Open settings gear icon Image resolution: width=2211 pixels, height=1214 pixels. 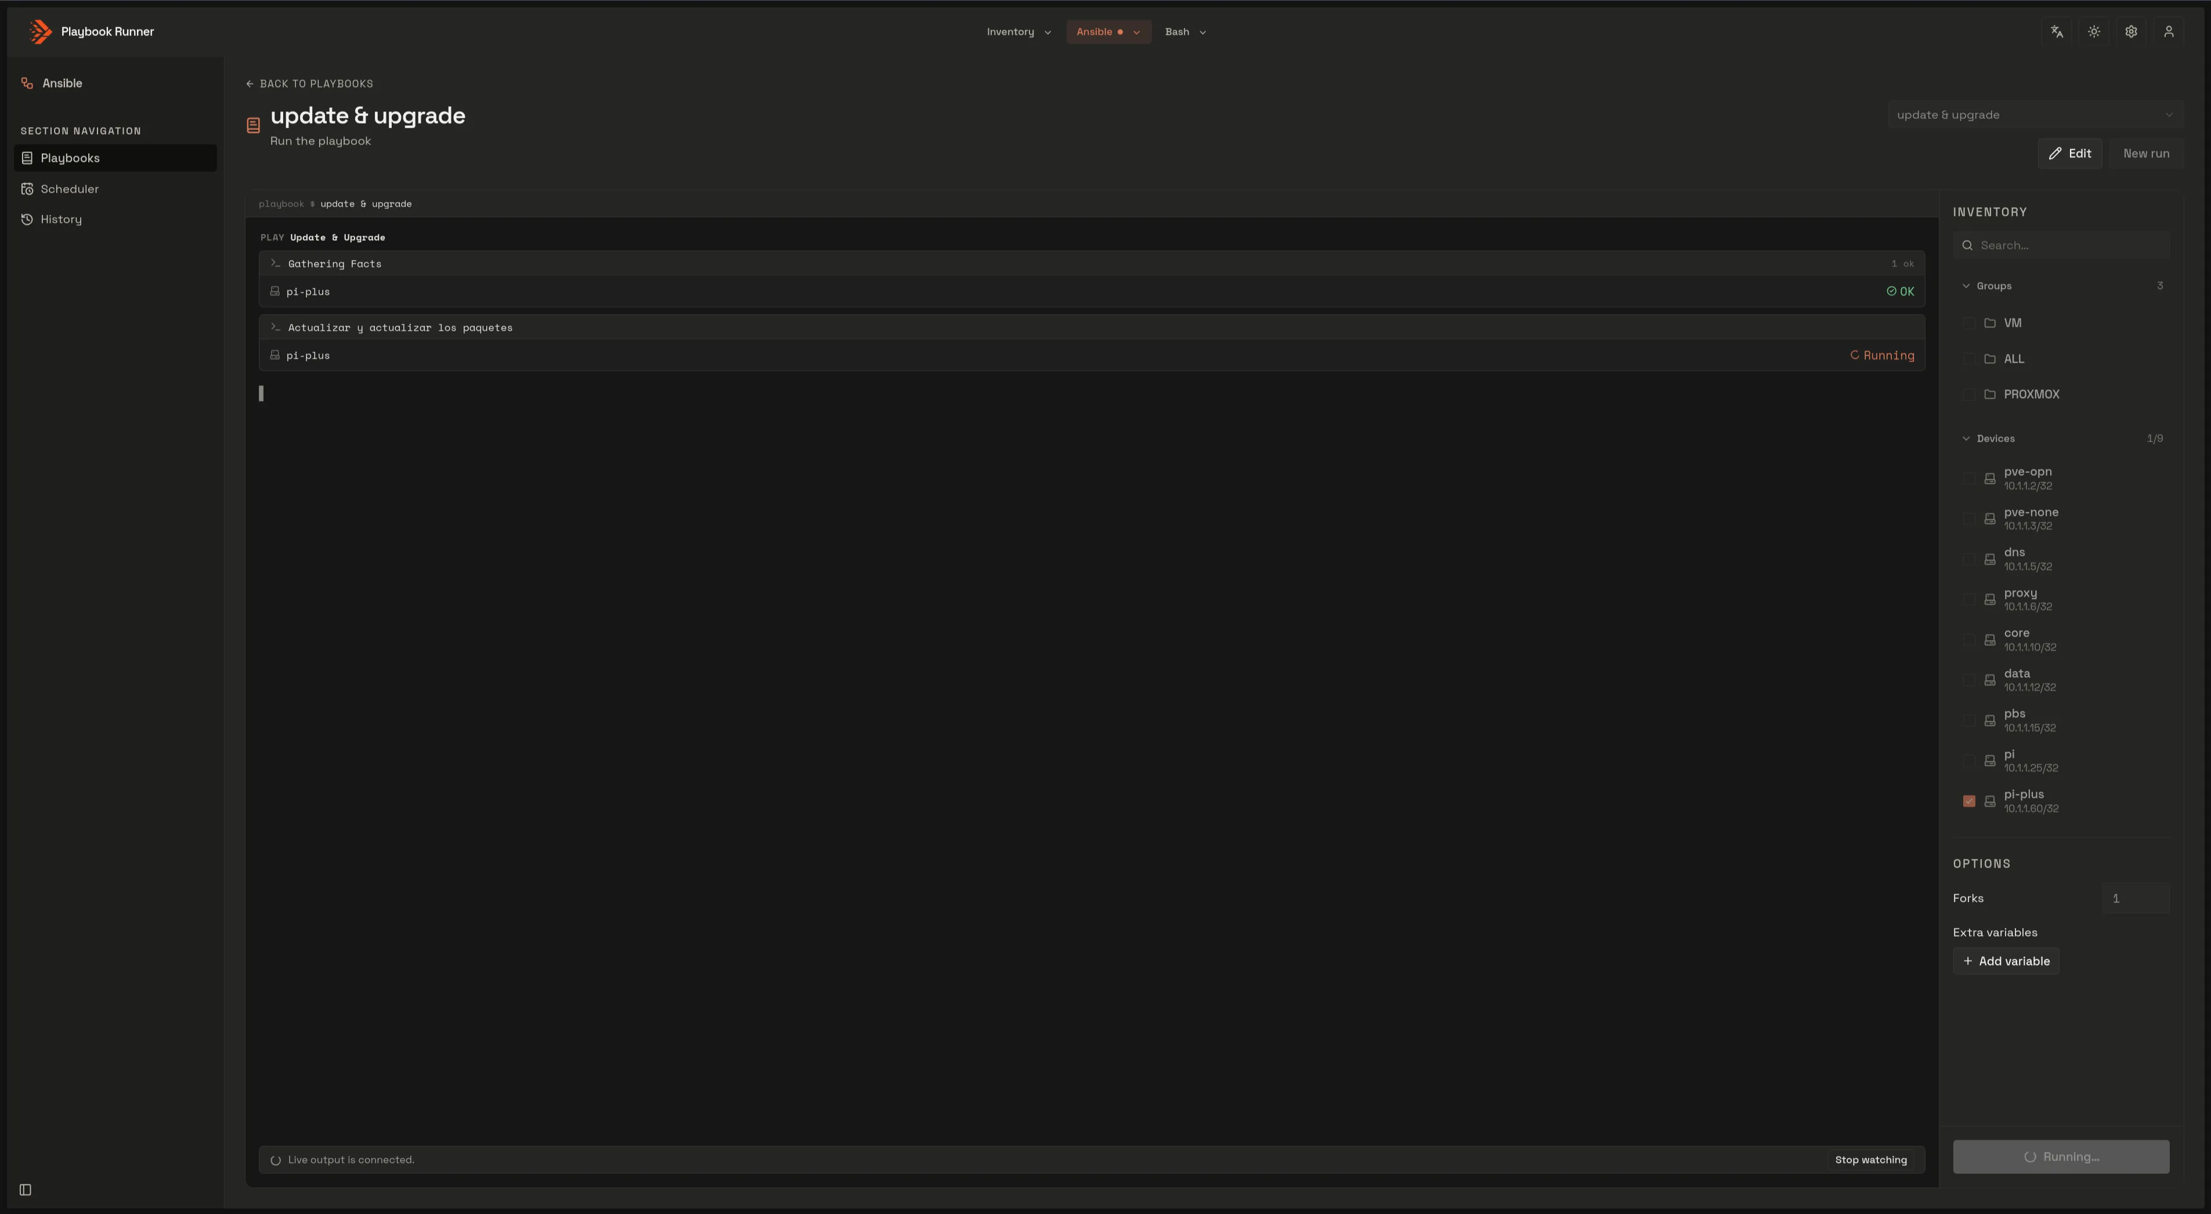click(2131, 32)
